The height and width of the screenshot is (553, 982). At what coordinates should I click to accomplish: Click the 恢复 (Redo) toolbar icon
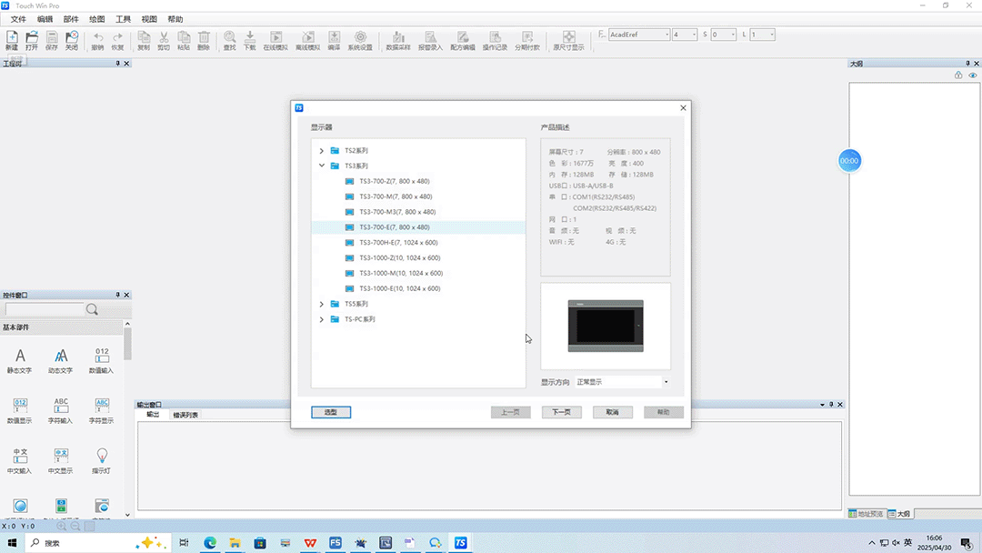pos(117,41)
